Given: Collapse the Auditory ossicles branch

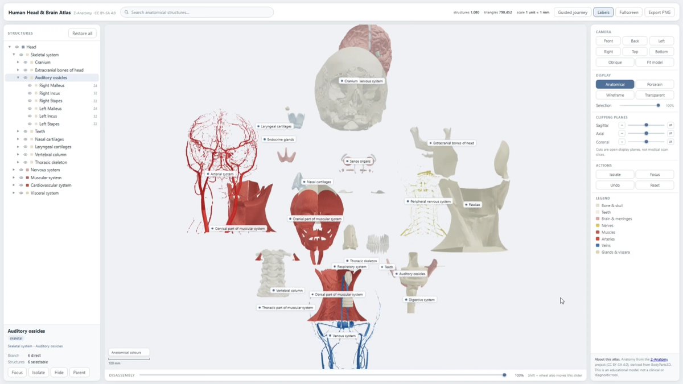Looking at the screenshot, I should tap(18, 78).
